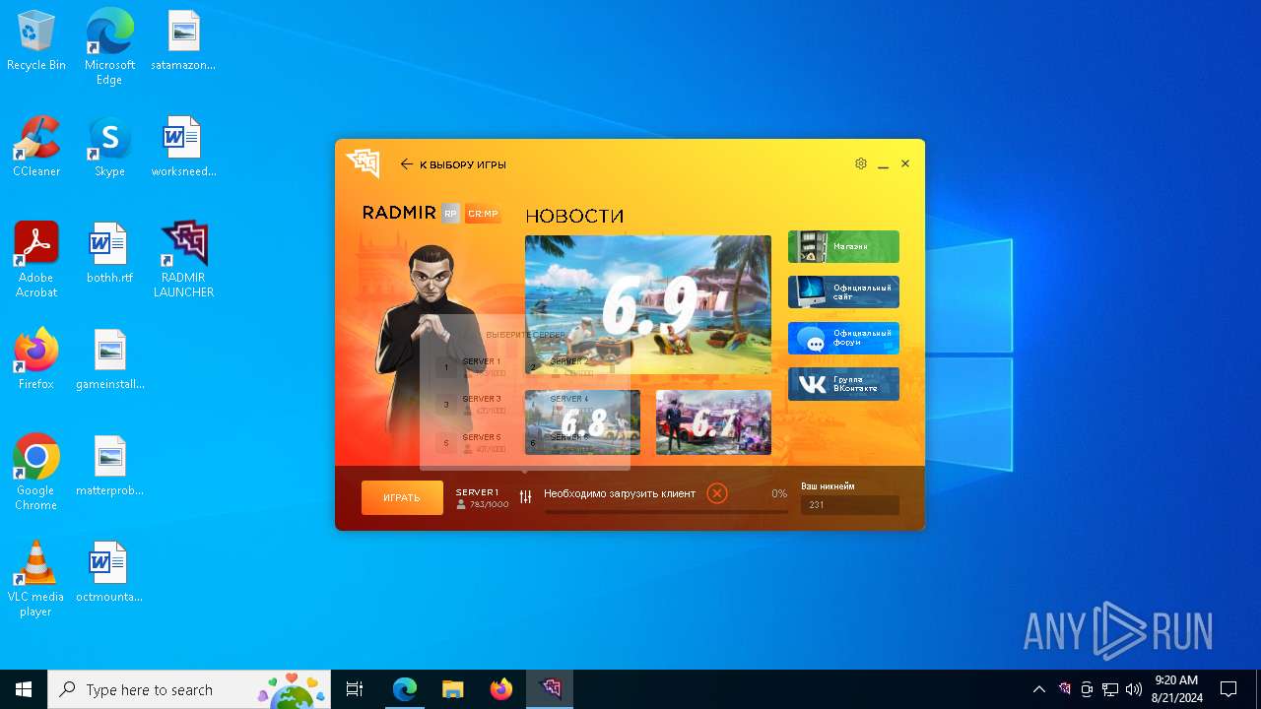Focus the 'Ваш никнейм' nickname field
1261x709 pixels.
coord(850,505)
